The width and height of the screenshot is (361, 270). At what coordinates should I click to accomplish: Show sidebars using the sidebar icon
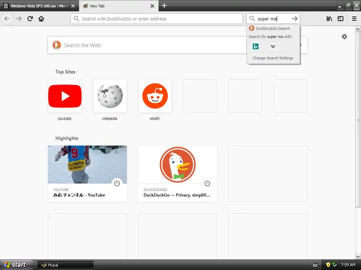[341, 19]
